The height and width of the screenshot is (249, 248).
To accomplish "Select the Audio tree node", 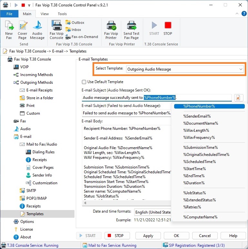I will [x=22, y=129].
